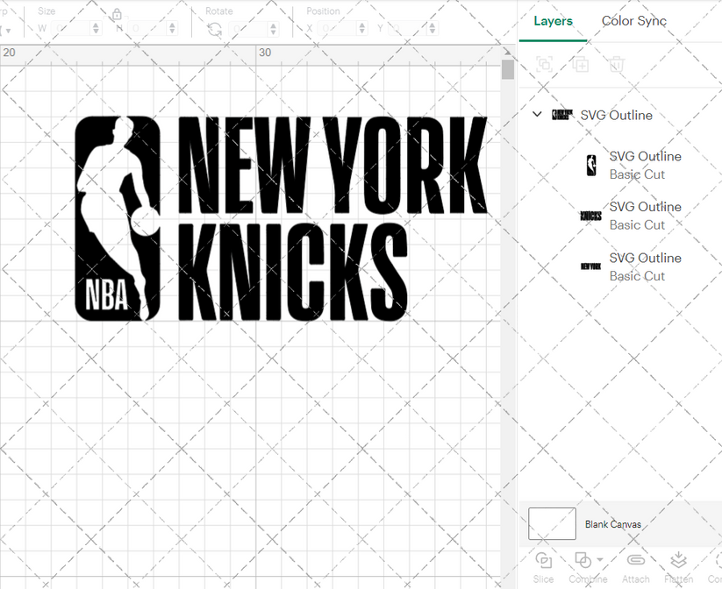
Task: Select the KNICKS Basic Cut layer
Action: click(645, 216)
